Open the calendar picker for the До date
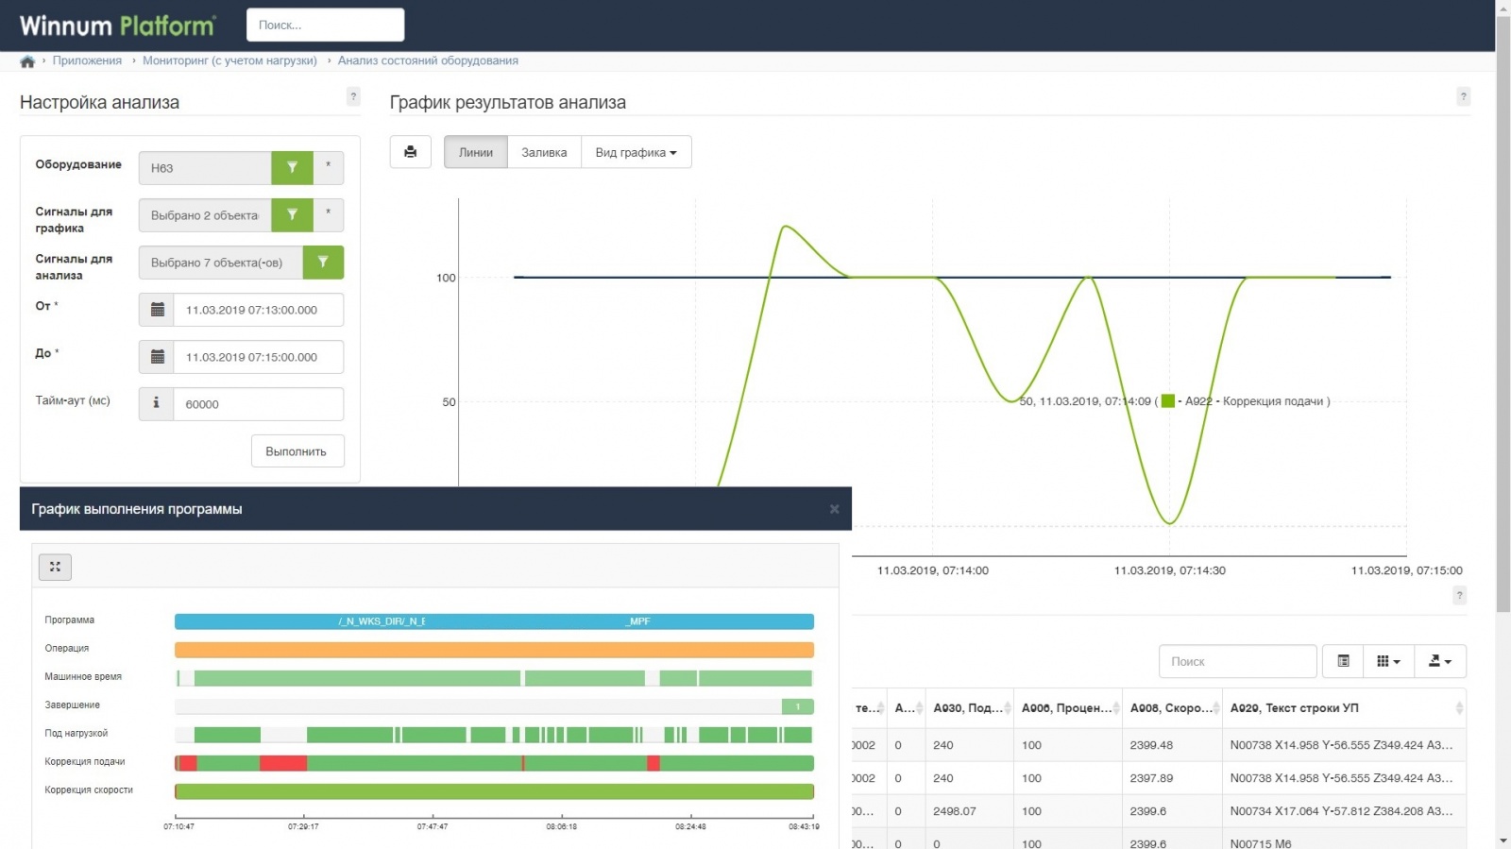Image resolution: width=1511 pixels, height=849 pixels. pyautogui.click(x=157, y=357)
